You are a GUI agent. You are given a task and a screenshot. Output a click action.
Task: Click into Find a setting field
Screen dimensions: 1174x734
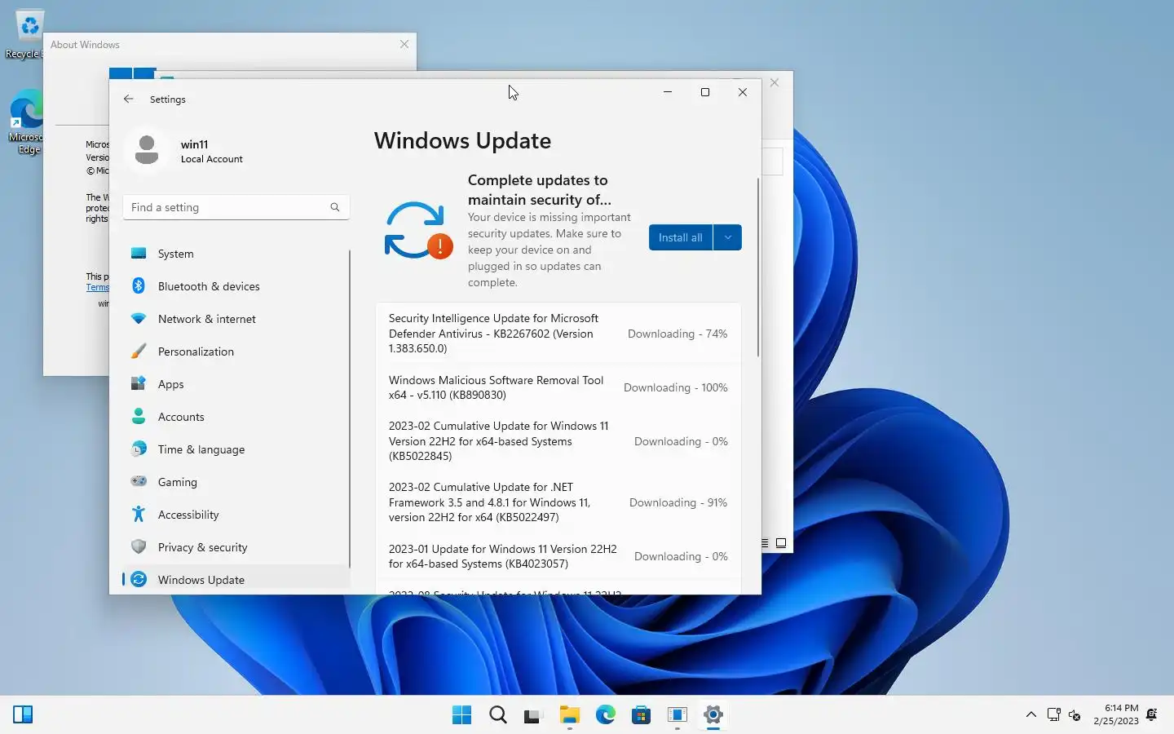(x=236, y=207)
